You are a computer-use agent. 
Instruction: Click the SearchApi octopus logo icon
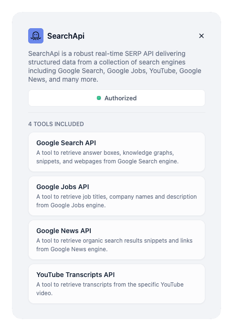click(x=36, y=36)
